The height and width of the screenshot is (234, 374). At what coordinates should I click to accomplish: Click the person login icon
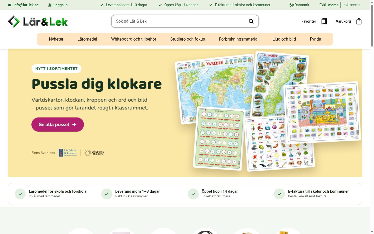pos(50,5)
